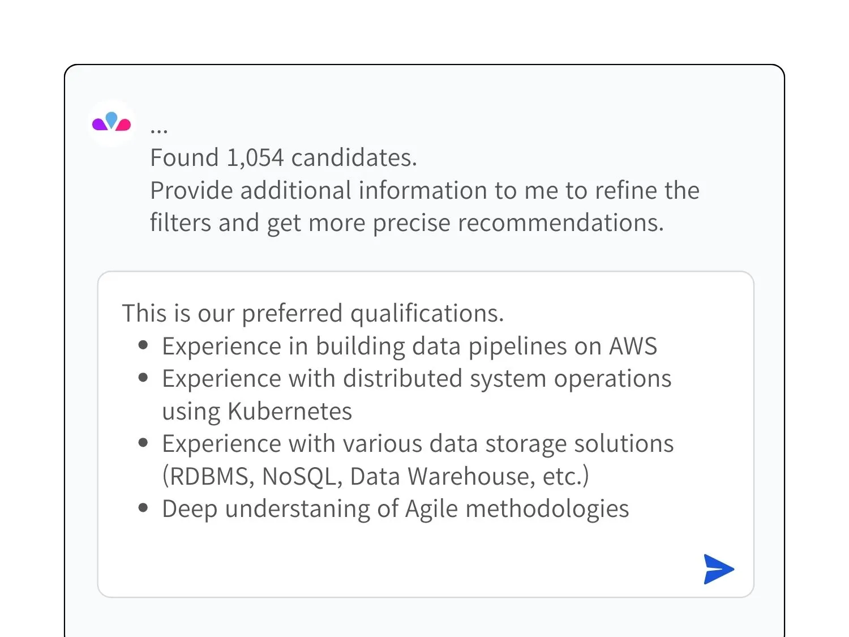
Task: Click the "Provide additional information" message text
Action: [x=424, y=191]
